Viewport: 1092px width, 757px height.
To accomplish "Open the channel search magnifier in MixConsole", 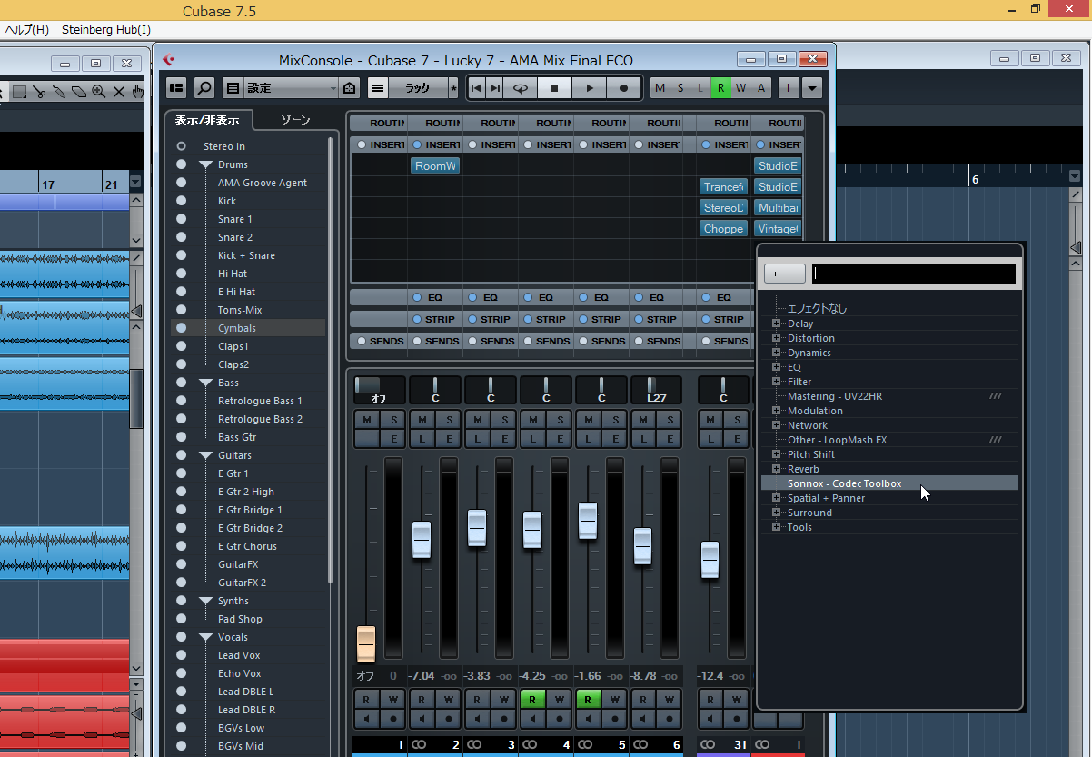I will click(x=204, y=88).
